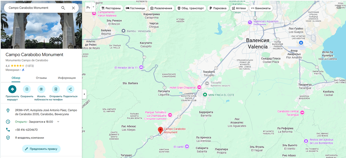Click the search magnifier icon
The image size is (346, 158).
click(63, 8)
